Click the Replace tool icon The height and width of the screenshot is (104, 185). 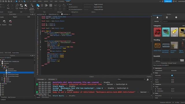click(21, 5)
